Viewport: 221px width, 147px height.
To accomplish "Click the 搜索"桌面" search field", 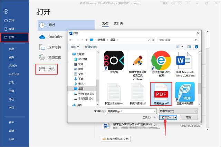I will click(x=178, y=40).
